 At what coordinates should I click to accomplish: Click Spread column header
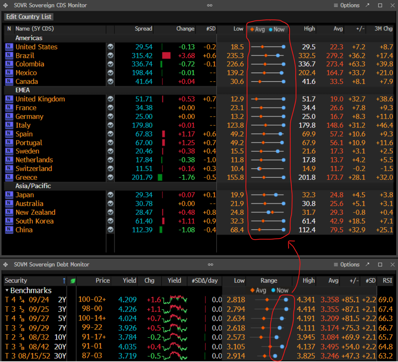pos(143,29)
